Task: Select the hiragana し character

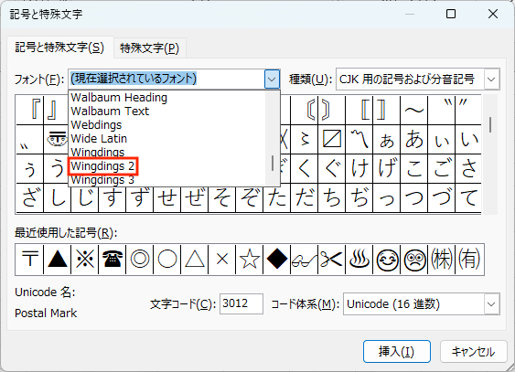Action: pyautogui.click(x=58, y=197)
